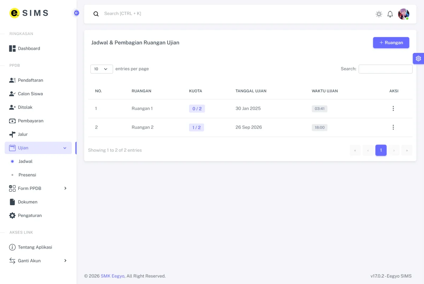Open the settings gear customizer tab
The height and width of the screenshot is (284, 424).
tap(418, 58)
